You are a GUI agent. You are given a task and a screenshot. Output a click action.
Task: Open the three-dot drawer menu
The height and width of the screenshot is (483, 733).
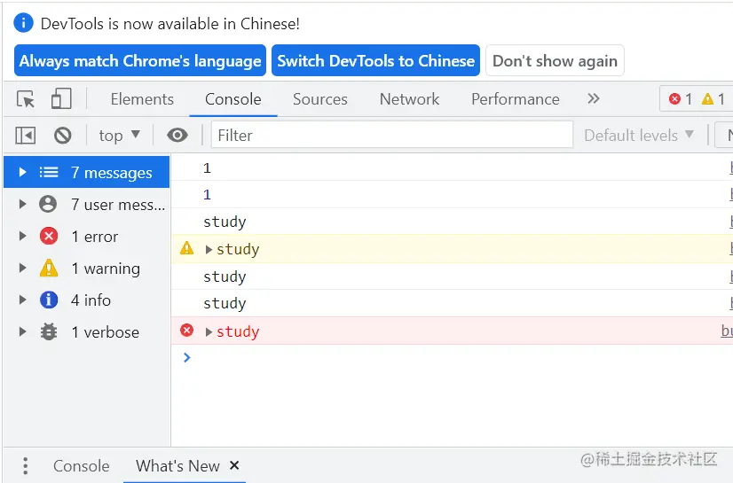click(x=25, y=466)
